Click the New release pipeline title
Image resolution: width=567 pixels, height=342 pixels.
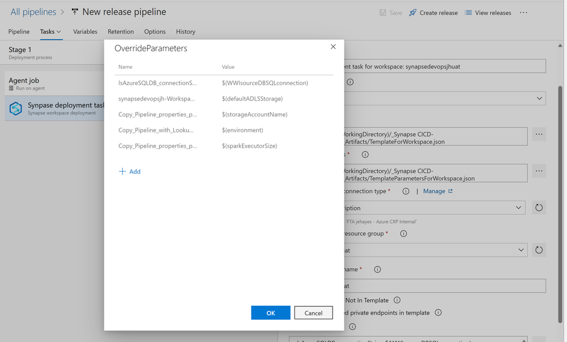click(x=124, y=12)
